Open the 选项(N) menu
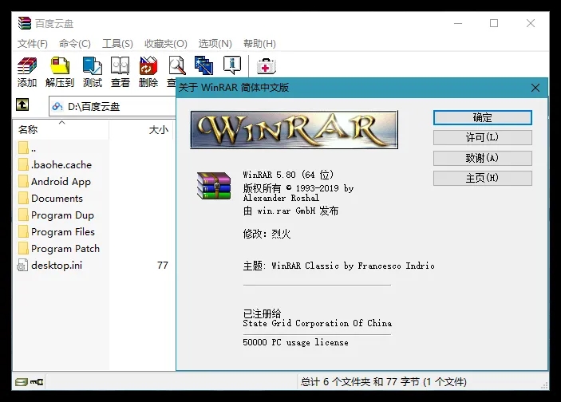 coord(215,44)
